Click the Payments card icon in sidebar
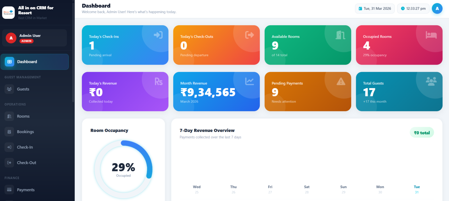Screen dimensions: 449x201 click(x=9, y=190)
